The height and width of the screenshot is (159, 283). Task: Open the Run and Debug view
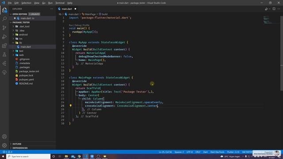tap(4, 37)
